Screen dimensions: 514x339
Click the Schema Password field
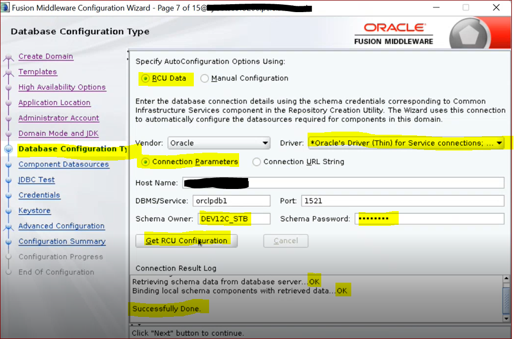(429, 219)
